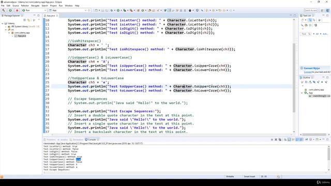Expand the JRE System Library node
Viewport: 331px width, 186px height.
click(x=6, y=26)
